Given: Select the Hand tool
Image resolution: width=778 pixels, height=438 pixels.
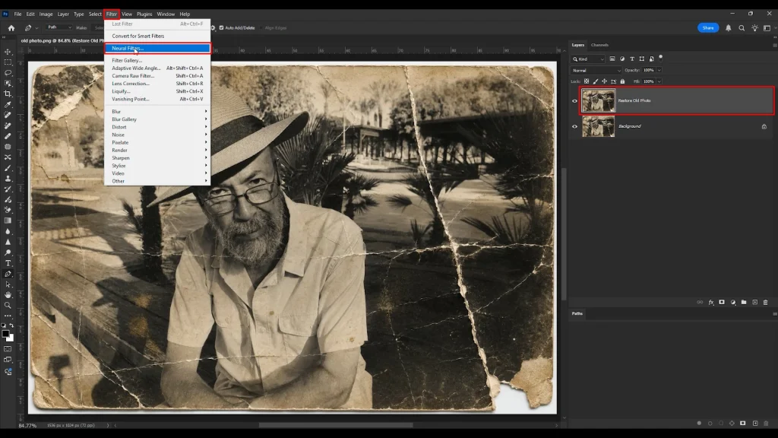Looking at the screenshot, I should click(8, 295).
